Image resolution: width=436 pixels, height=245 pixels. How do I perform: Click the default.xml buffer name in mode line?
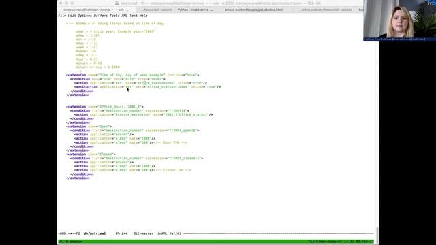pos(95,233)
